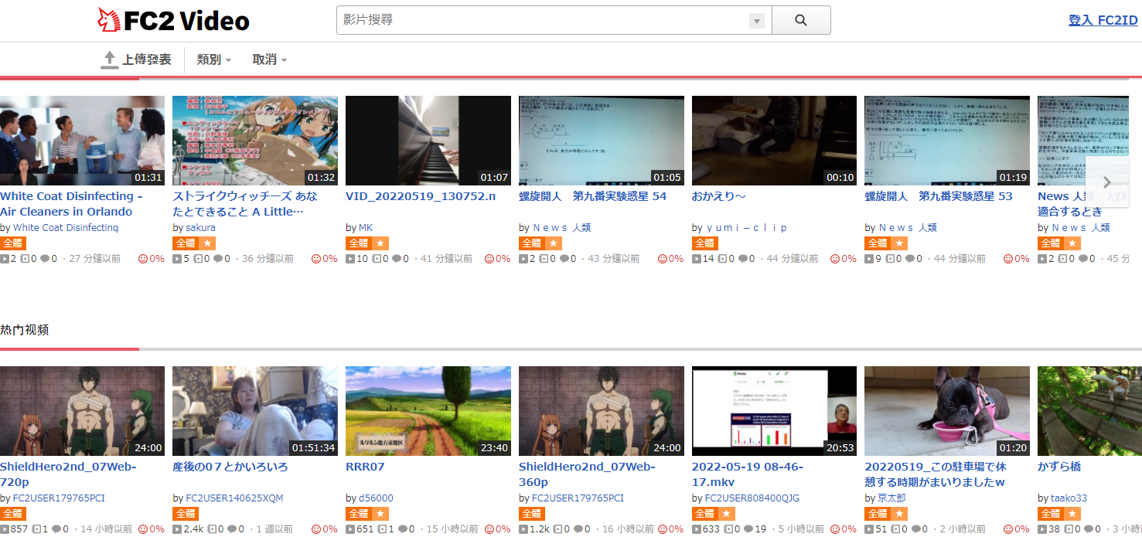Click the 全體 badge under 産後の07とかいろいろ

(x=186, y=514)
